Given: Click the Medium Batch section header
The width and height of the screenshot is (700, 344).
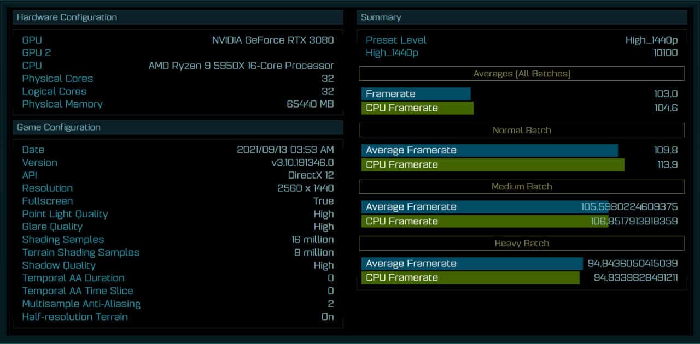Looking at the screenshot, I should coord(522,187).
